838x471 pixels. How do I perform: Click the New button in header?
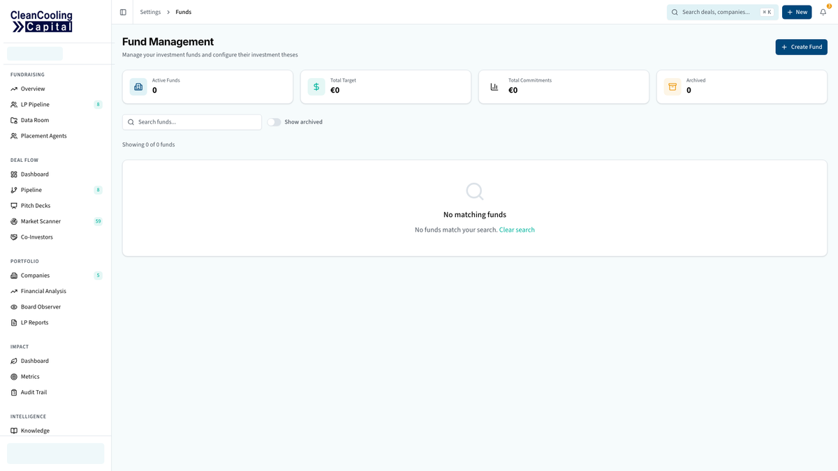(796, 12)
